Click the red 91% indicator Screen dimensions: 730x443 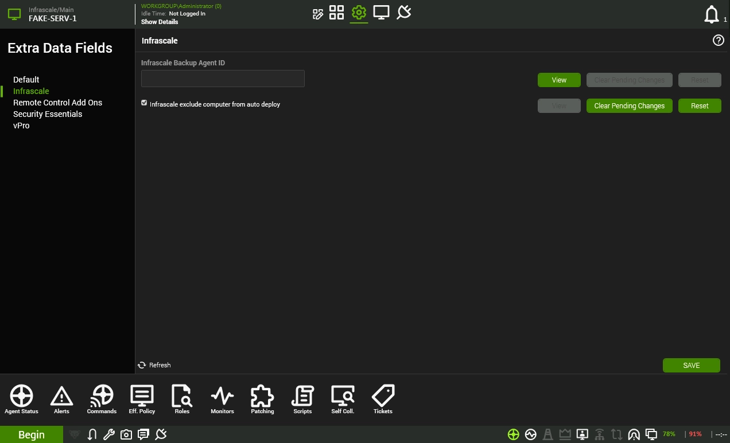[695, 434]
